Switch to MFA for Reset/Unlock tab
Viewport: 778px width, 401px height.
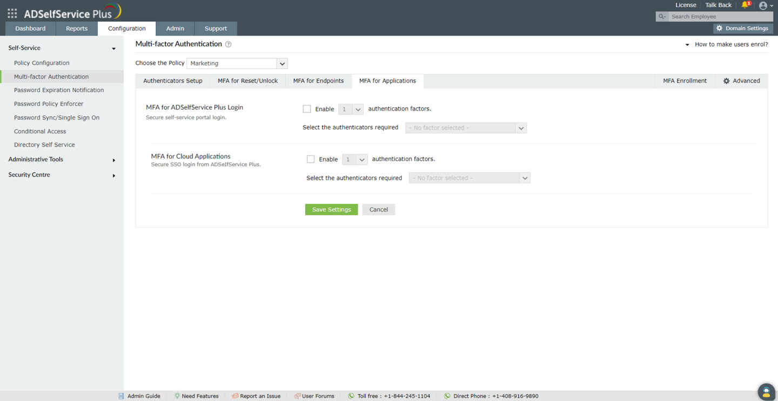tap(248, 81)
